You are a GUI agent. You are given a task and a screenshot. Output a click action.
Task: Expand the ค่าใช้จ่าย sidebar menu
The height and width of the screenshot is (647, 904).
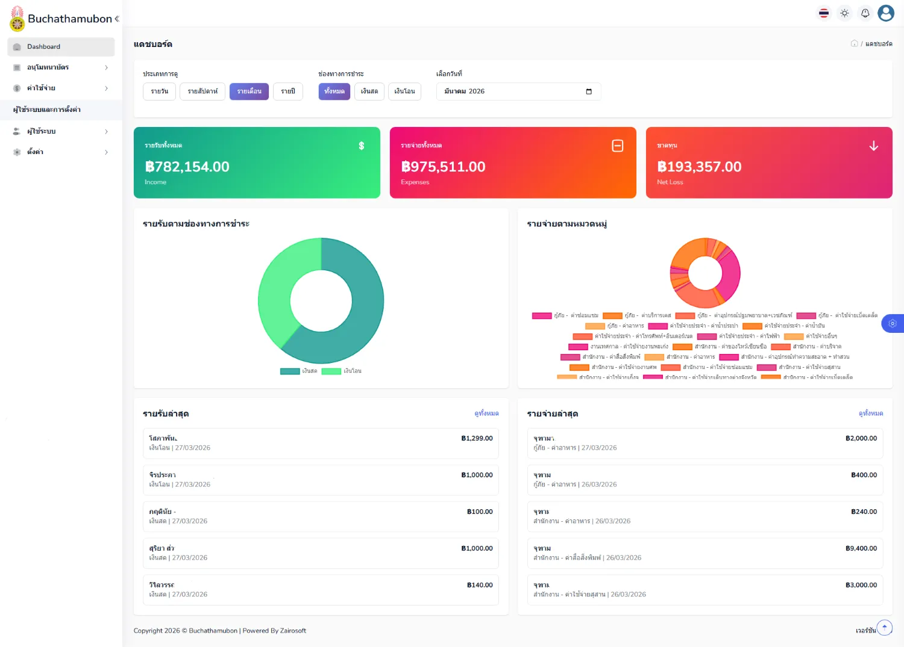pos(61,88)
